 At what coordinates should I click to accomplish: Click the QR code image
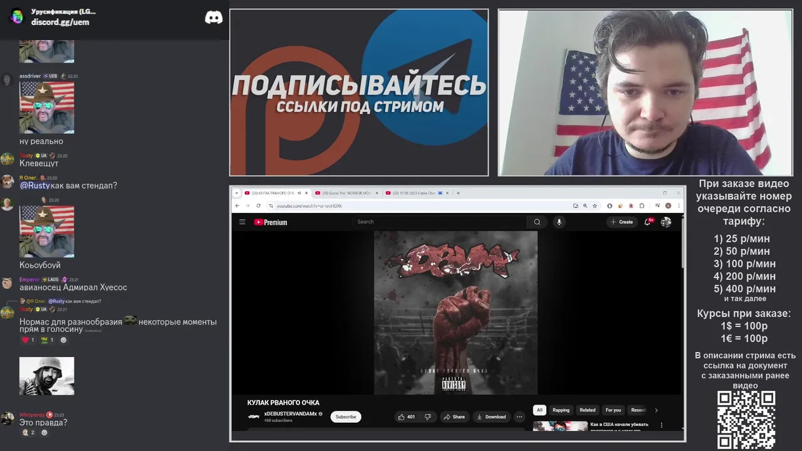tap(746, 420)
